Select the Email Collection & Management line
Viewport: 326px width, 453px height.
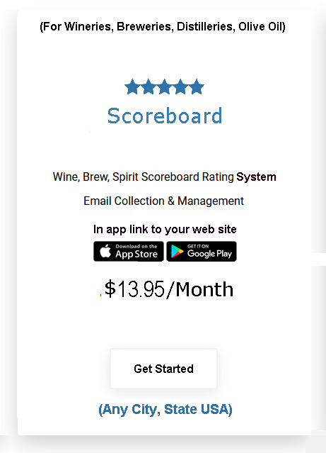pos(164,201)
